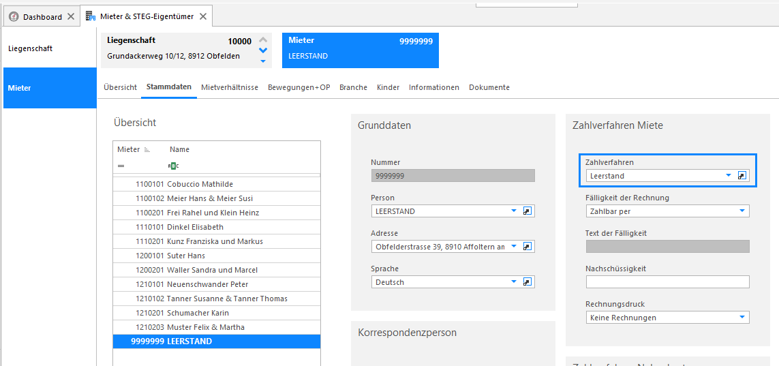779x366 pixels.
Task: Select row 1210102 Tanner Susanne & Tanner Thomas
Action: point(217,299)
